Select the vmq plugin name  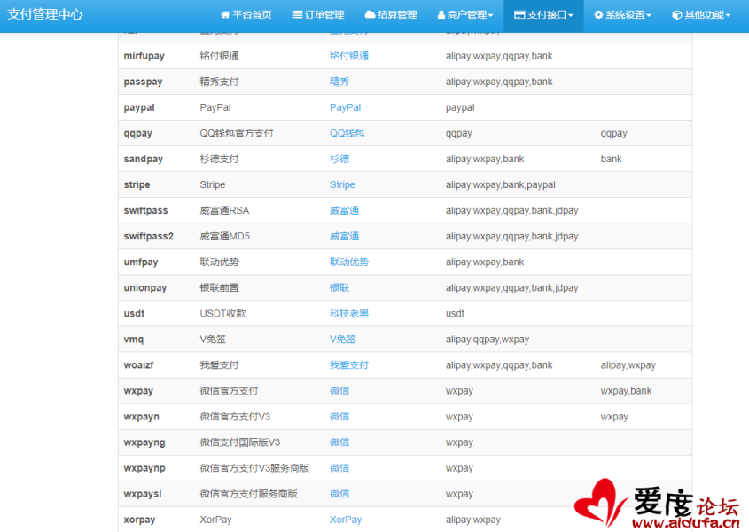(133, 340)
